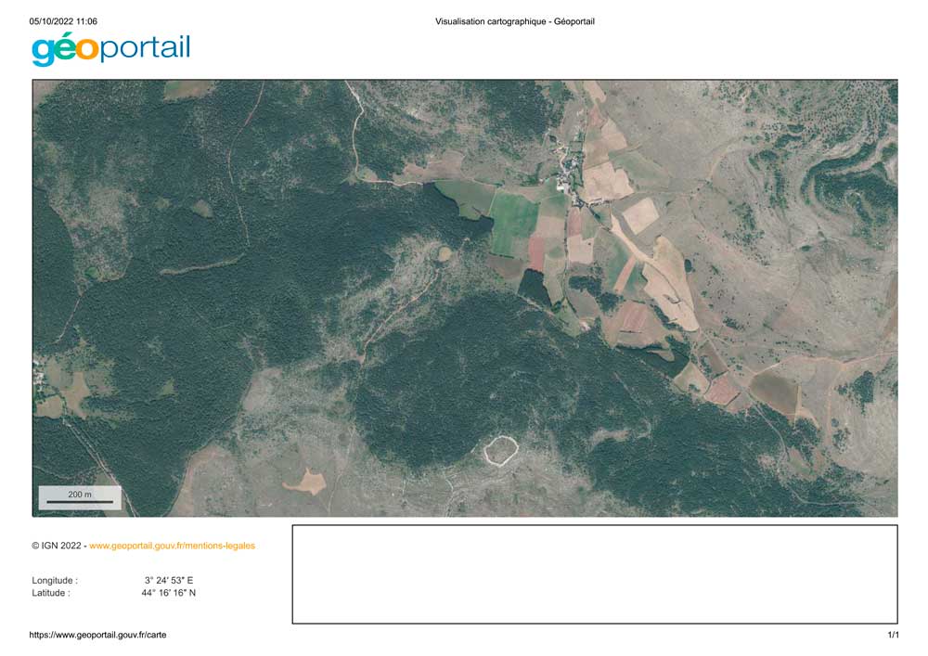Click the footer URL https://www.geoportail.gouv.fr/carte

coord(97,636)
